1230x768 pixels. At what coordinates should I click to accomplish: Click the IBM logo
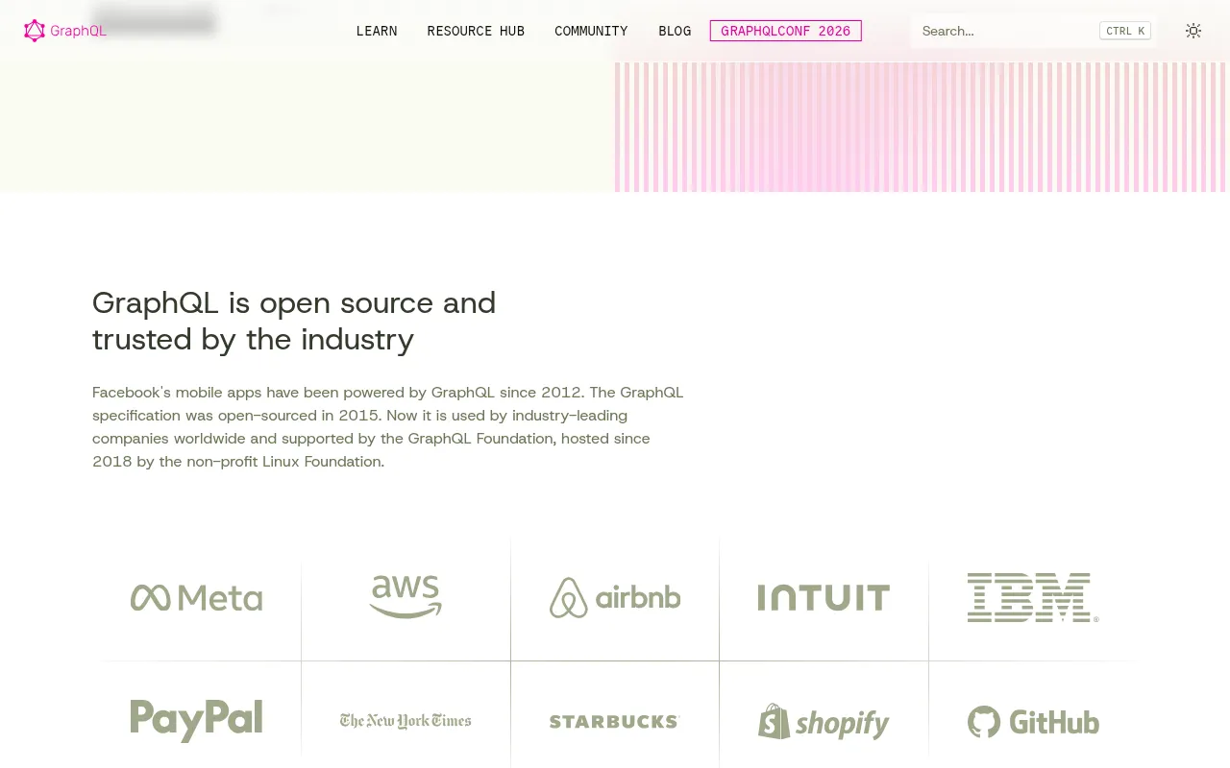click(1033, 598)
